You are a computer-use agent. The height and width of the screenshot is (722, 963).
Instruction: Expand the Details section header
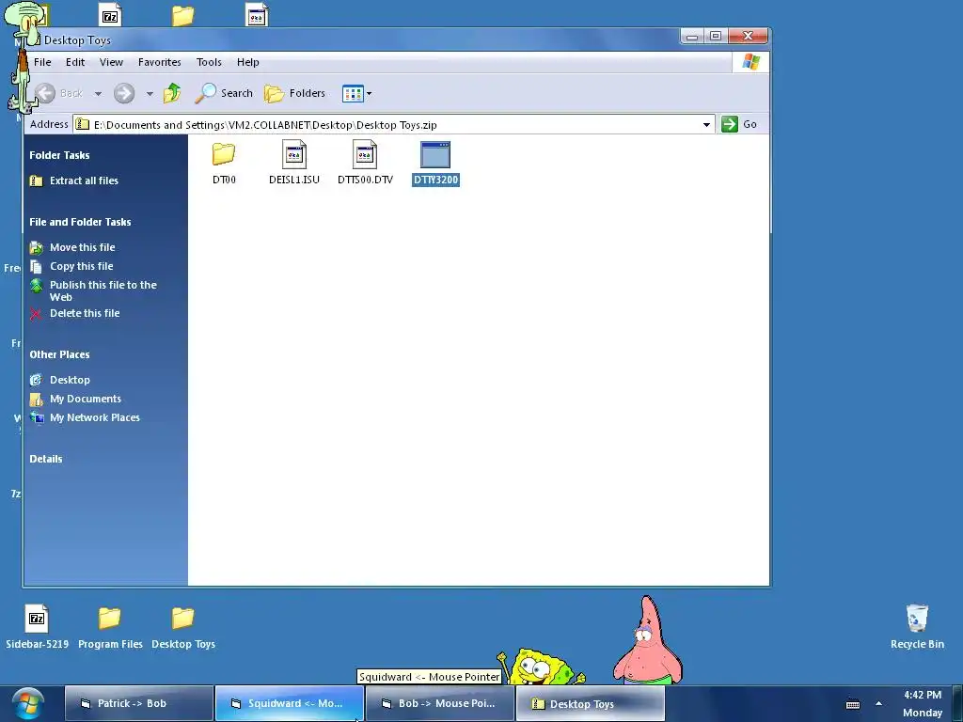(x=46, y=459)
